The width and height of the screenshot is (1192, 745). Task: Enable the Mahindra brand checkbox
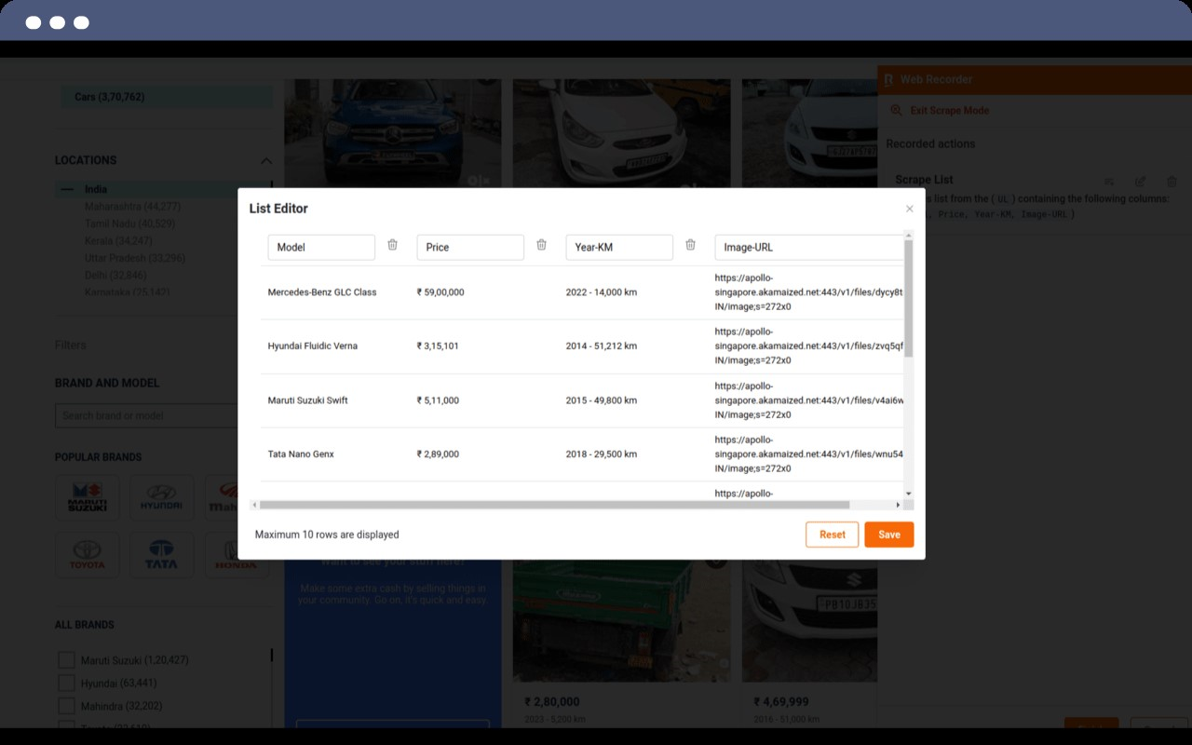click(x=66, y=706)
